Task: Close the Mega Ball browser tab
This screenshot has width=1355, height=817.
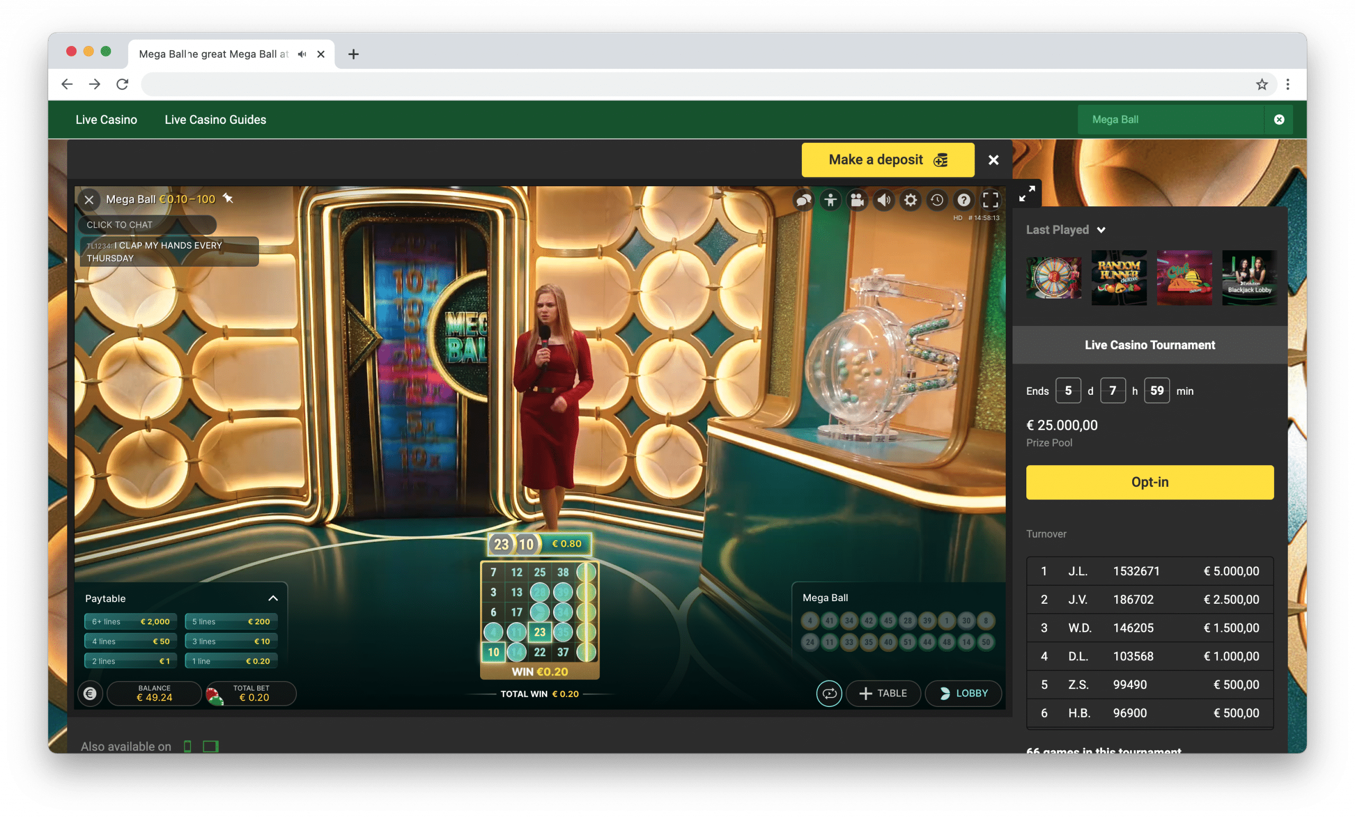Action: (321, 54)
